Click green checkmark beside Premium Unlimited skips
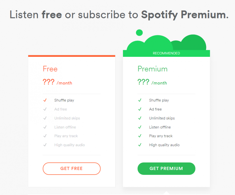The width and height of the screenshot is (235, 195). tap(140, 118)
